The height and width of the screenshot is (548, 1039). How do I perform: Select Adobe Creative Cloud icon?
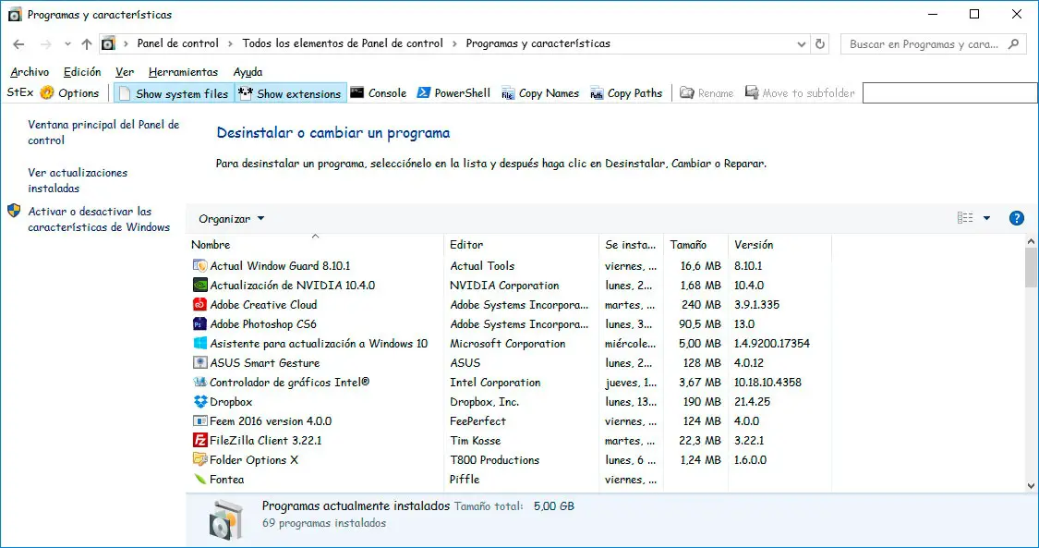click(x=199, y=305)
